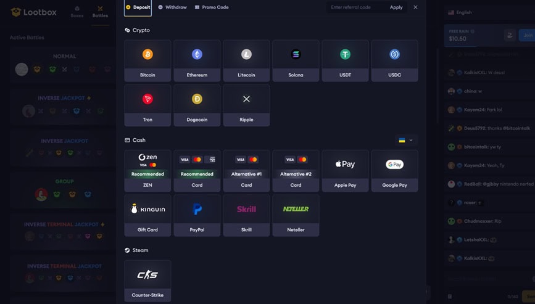
Task: Open the Deposit tab
Action: [x=138, y=7]
